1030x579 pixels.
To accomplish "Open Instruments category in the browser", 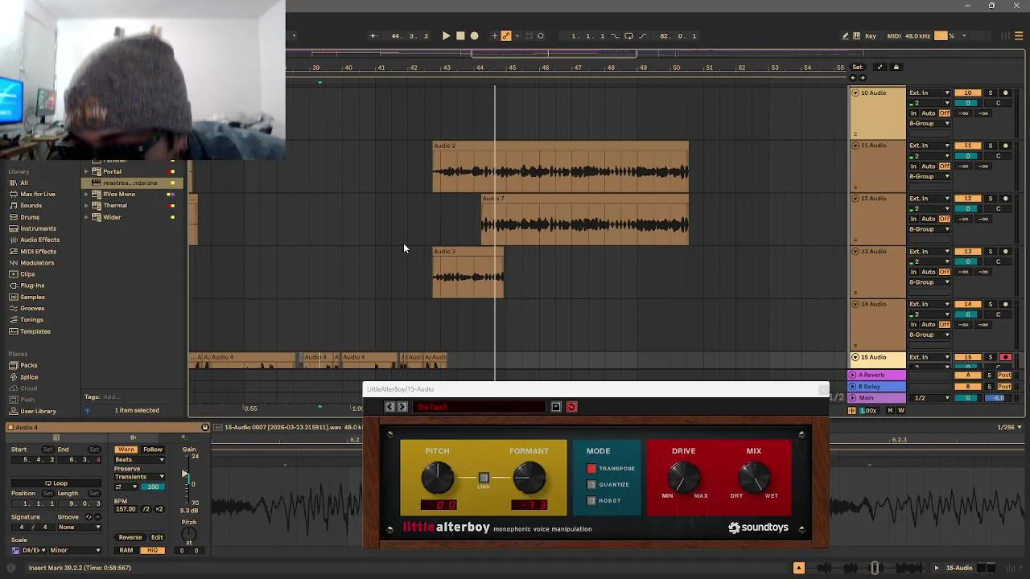I will [38, 228].
